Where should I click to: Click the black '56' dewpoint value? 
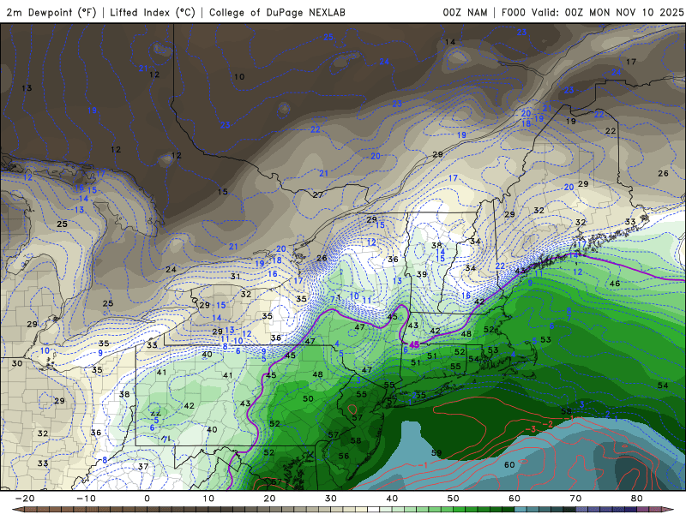[x=344, y=456]
